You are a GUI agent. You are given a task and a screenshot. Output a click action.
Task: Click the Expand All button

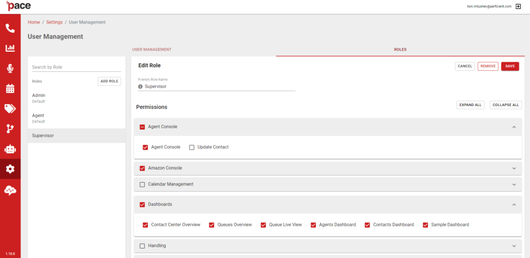[x=470, y=105]
